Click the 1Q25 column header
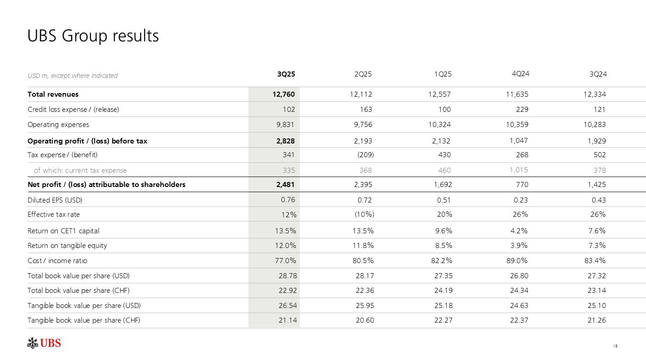 tap(443, 74)
